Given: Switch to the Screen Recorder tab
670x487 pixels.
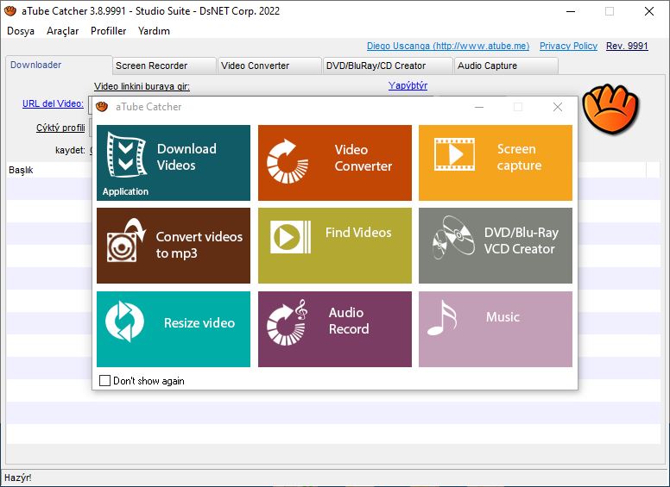Looking at the screenshot, I should pos(164,66).
